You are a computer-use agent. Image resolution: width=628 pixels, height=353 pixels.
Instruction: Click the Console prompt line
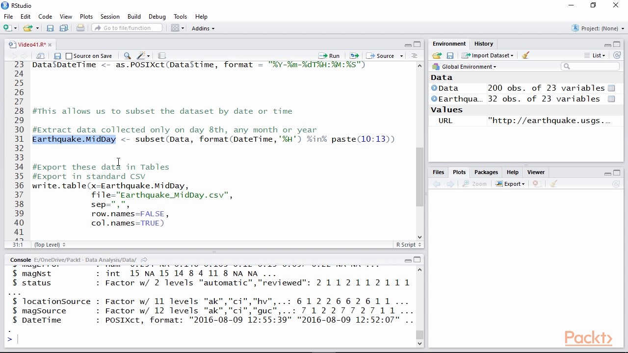(211, 339)
